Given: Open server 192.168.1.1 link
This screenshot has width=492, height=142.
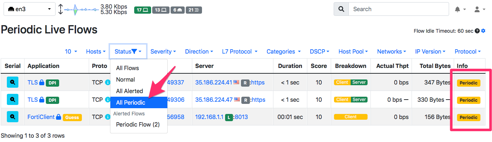Looking at the screenshot, I should click(209, 117).
